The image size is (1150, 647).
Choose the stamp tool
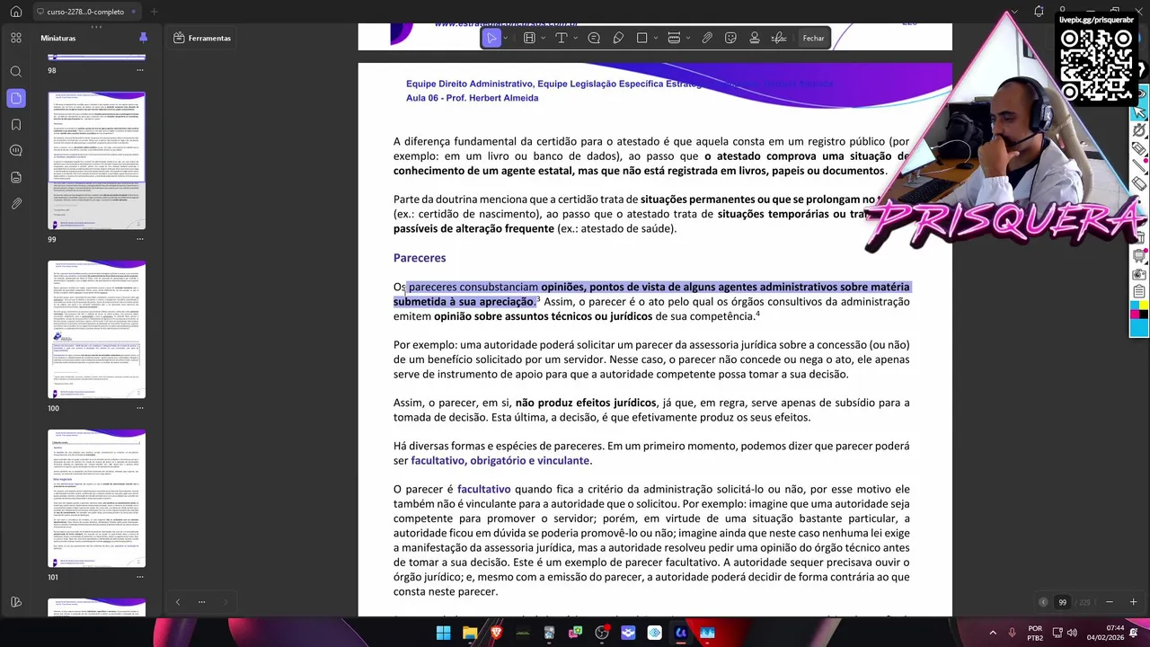point(755,38)
